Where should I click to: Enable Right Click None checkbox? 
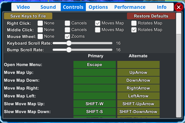point(40,23)
